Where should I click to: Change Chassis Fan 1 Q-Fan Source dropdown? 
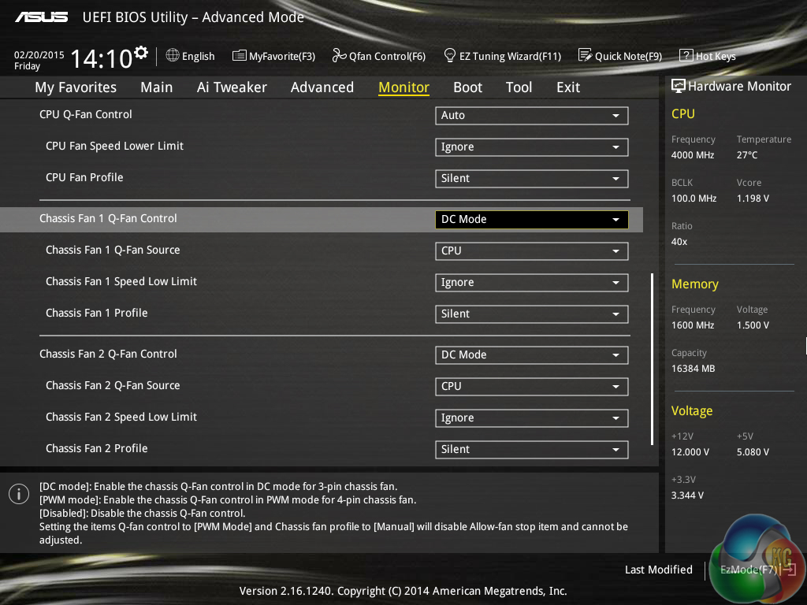(532, 251)
